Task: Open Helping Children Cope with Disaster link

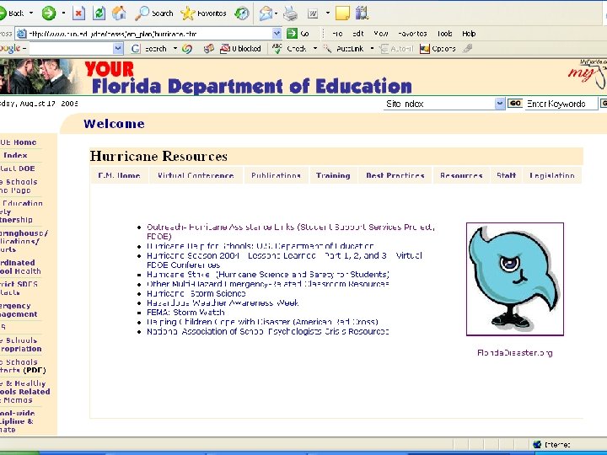Action: point(262,322)
